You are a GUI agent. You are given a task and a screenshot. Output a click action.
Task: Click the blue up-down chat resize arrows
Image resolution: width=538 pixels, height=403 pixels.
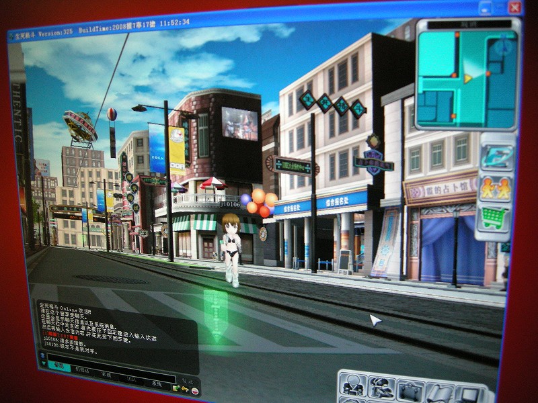pyautogui.click(x=42, y=355)
